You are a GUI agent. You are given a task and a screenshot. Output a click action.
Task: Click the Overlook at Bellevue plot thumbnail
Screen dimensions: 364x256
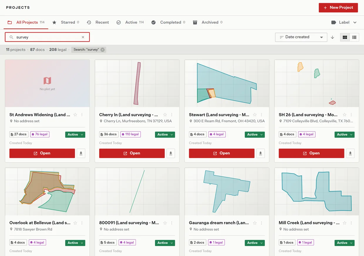[x=47, y=192]
